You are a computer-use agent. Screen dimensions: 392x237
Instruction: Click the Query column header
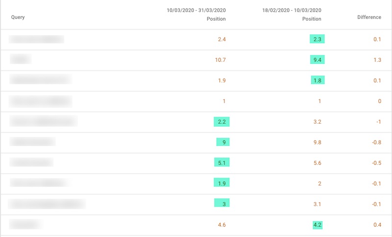[18, 17]
